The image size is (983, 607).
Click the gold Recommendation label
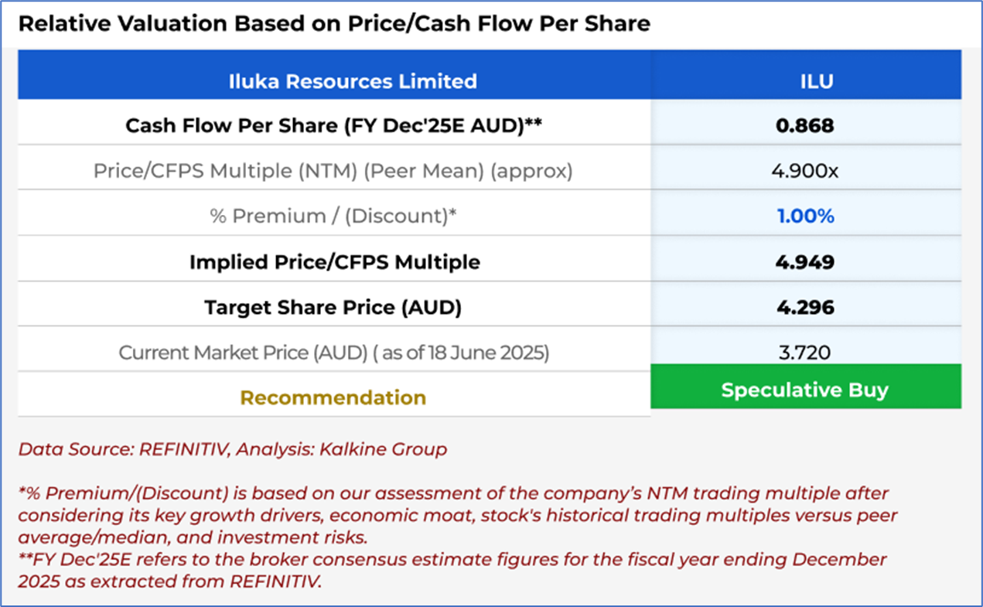[x=333, y=397]
